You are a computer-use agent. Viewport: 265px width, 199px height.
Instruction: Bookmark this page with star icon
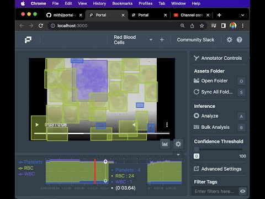[x=202, y=25]
